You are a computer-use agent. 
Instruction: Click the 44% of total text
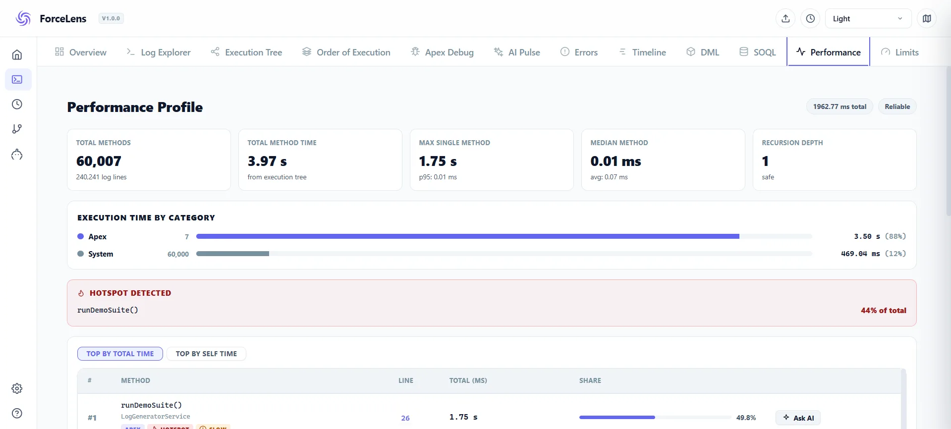pos(884,310)
